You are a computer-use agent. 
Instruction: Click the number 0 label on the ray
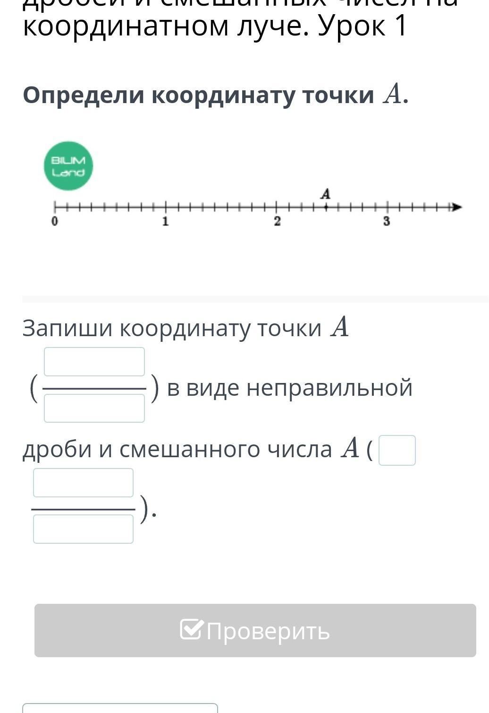[55, 221]
